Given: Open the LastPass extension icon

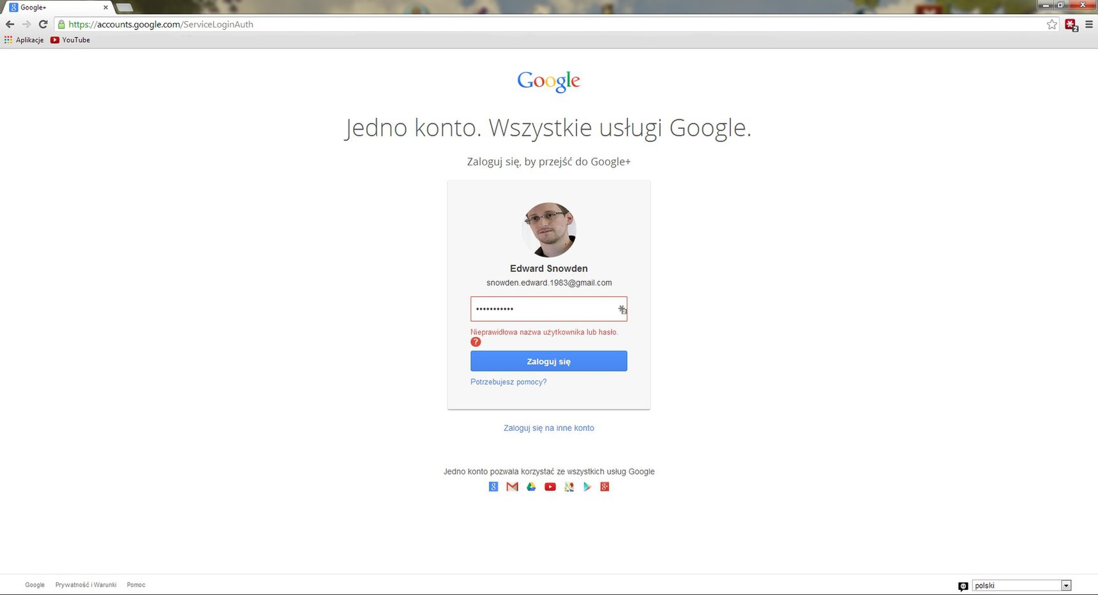Looking at the screenshot, I should coord(1071,25).
